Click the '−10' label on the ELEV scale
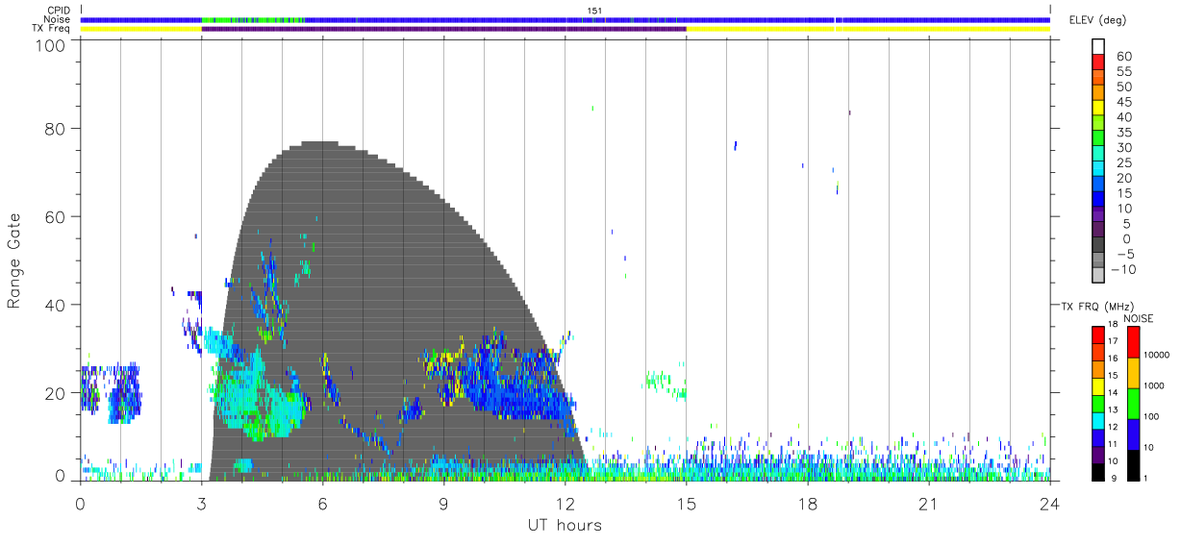The image size is (1181, 545). click(x=1124, y=270)
